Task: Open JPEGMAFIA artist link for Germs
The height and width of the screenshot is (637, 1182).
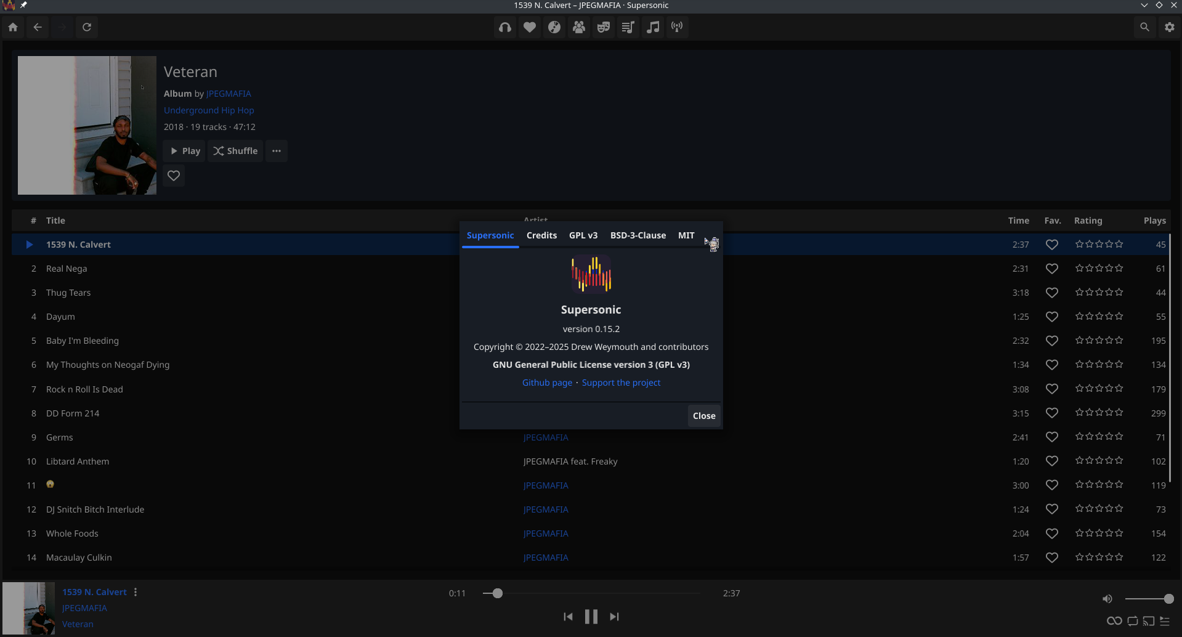Action: [x=546, y=437]
